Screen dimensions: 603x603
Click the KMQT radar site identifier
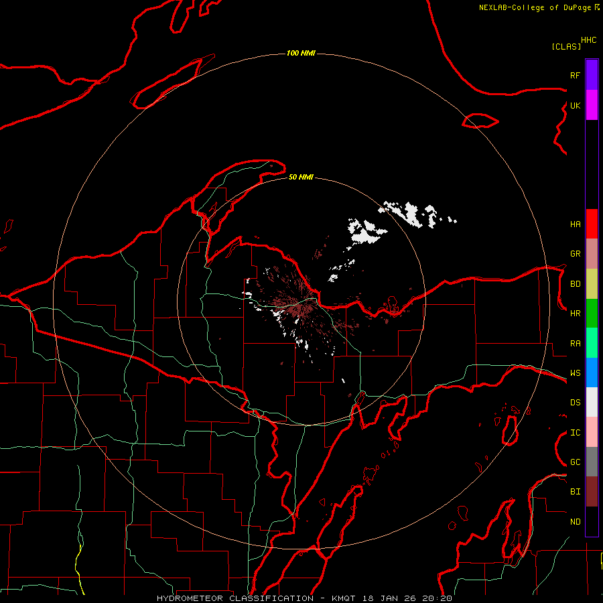[x=344, y=598]
